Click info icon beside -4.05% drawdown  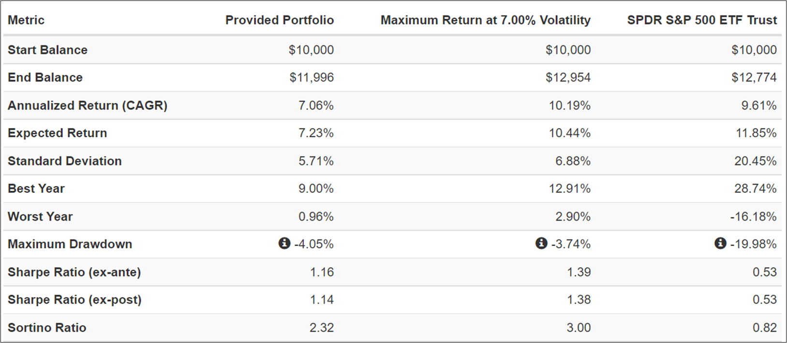284,243
